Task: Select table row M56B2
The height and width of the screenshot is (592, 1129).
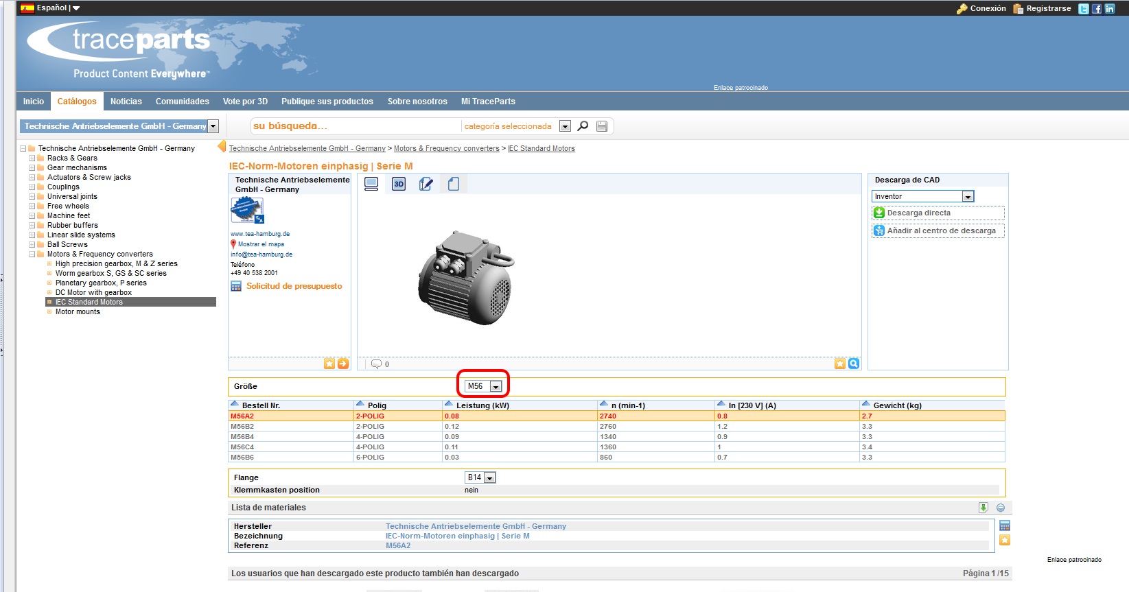Action: click(x=616, y=427)
